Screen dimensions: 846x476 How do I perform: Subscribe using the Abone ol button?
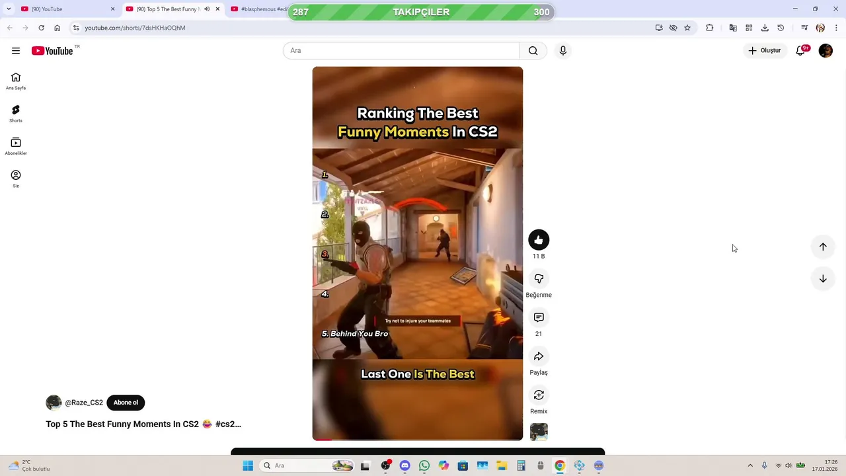pos(126,403)
